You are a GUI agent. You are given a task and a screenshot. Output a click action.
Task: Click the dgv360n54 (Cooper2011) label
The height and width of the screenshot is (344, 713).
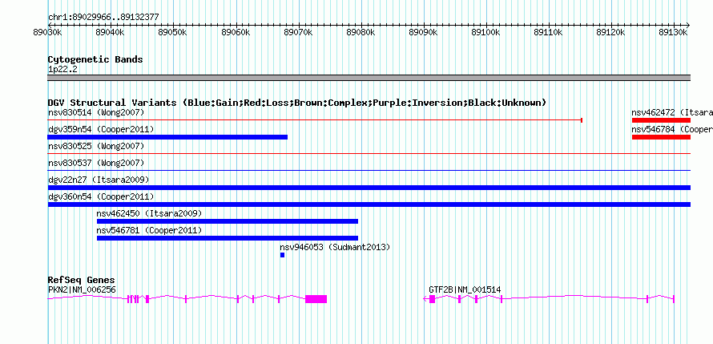101,197
